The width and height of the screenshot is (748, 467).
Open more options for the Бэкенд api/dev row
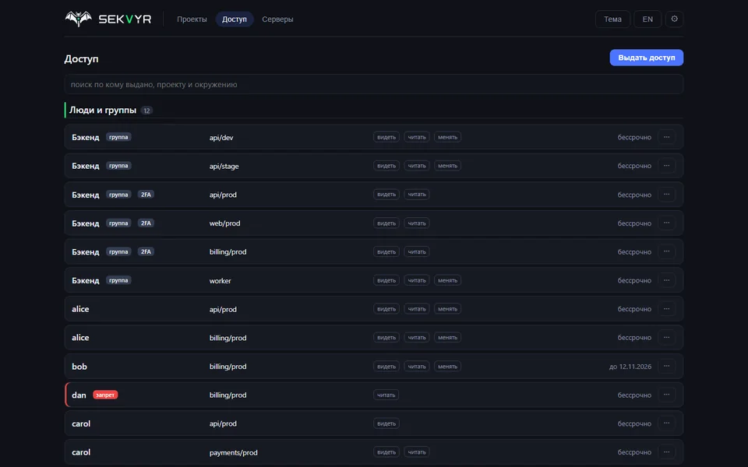click(666, 137)
